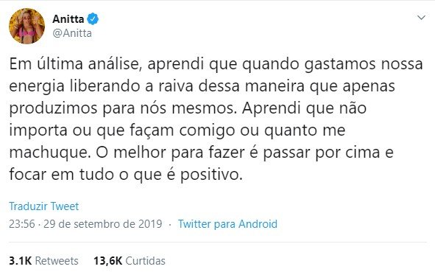
Task: Click the date 29 de setembro de 2019
Action: pos(102,224)
